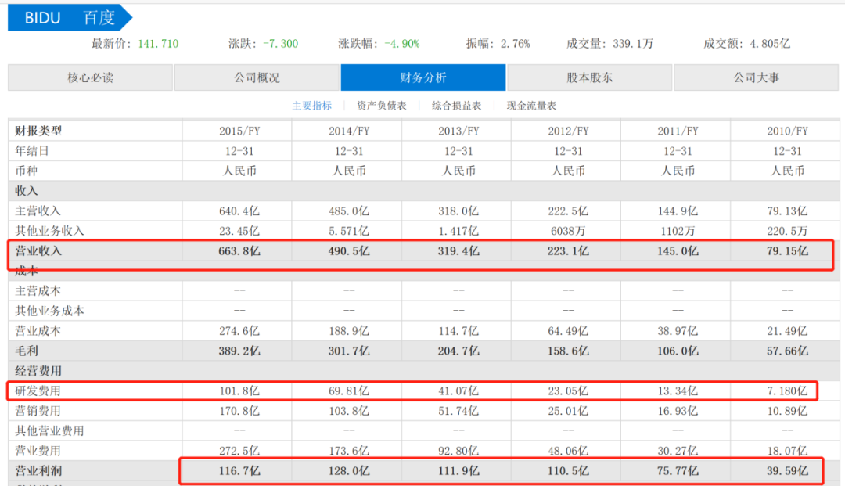Go to the 公司大事 tab
The width and height of the screenshot is (845, 486).
[756, 77]
